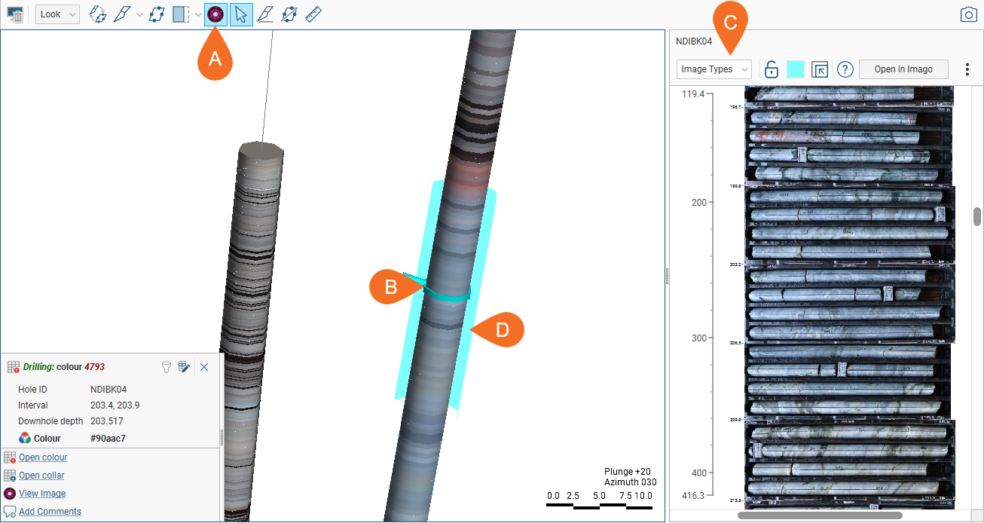Click the View Image link
Screen dimensions: 984x523
(x=42, y=494)
